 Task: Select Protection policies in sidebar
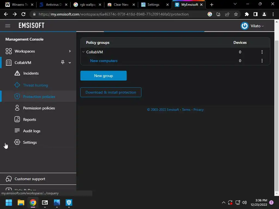click(x=39, y=97)
